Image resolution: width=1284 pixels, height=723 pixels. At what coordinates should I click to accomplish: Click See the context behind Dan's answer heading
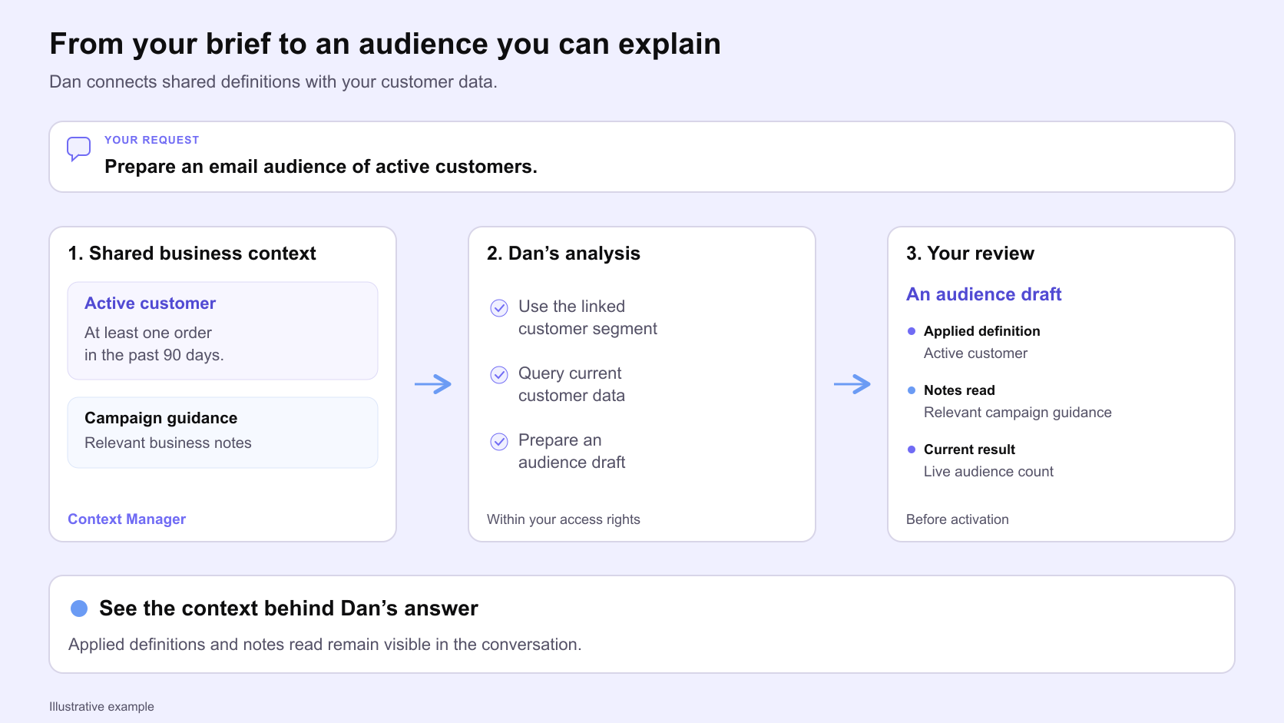[x=289, y=609]
